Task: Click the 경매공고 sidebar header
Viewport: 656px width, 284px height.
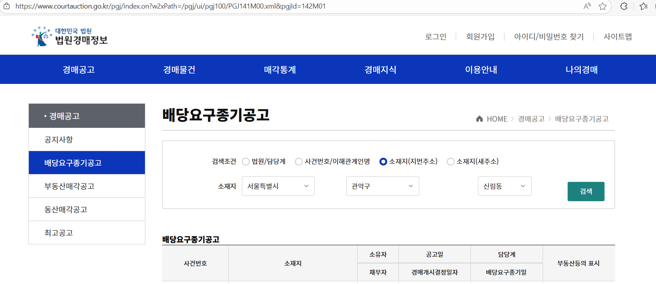Action: click(x=87, y=116)
